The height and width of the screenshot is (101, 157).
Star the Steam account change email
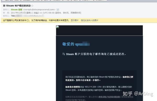coord(32,6)
